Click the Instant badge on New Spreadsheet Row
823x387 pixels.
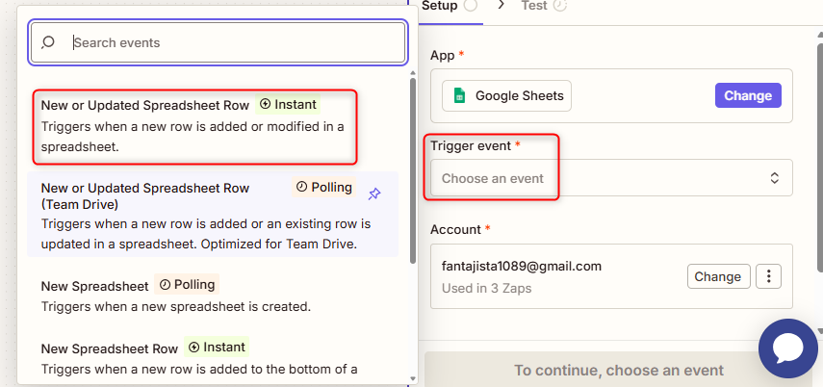tap(217, 347)
